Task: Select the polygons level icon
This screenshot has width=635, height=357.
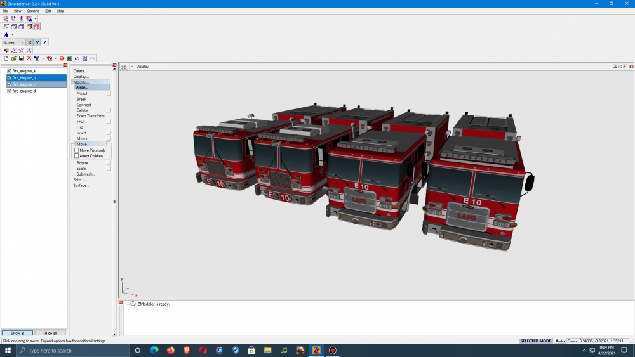Action: click(22, 27)
